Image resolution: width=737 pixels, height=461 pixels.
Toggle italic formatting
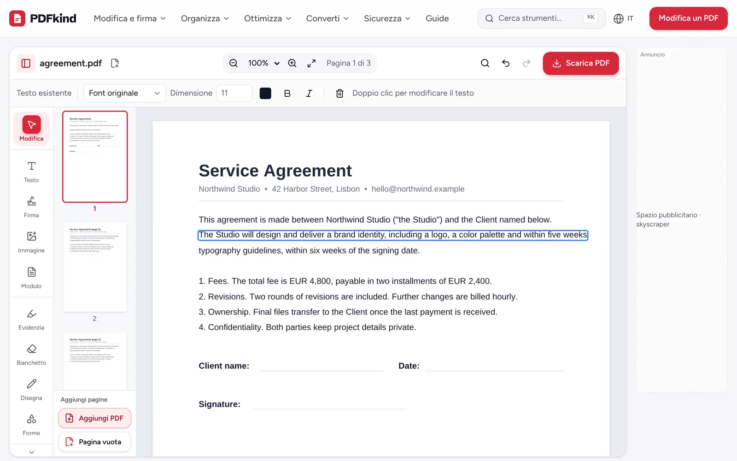coord(309,93)
